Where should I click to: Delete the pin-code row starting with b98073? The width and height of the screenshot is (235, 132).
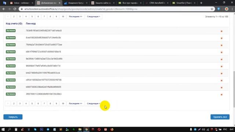coord(221,87)
